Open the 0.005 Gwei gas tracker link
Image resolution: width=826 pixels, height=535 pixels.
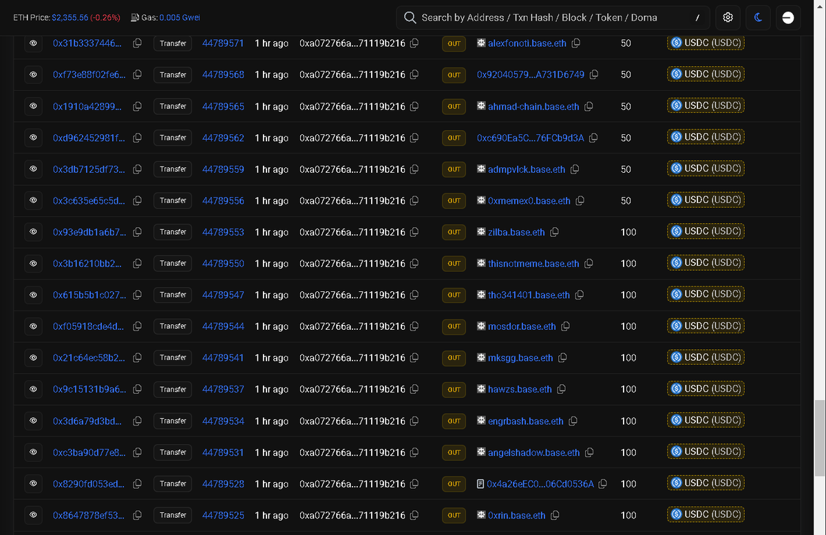click(x=180, y=17)
